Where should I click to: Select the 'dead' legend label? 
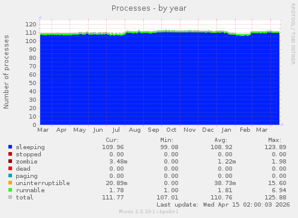(x=23, y=169)
